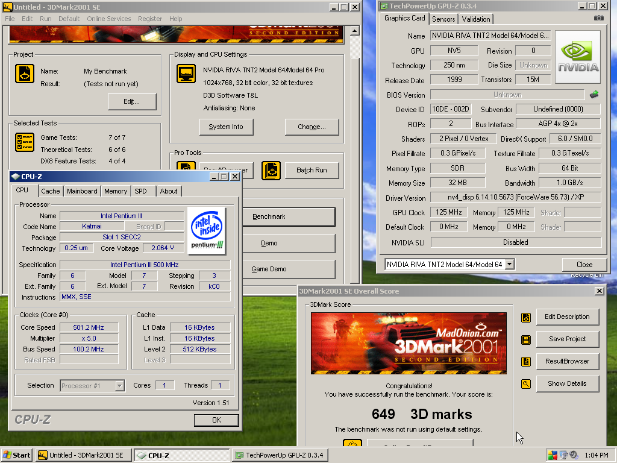
Task: Open the Default menu in 3DMark2001
Action: (x=69, y=19)
